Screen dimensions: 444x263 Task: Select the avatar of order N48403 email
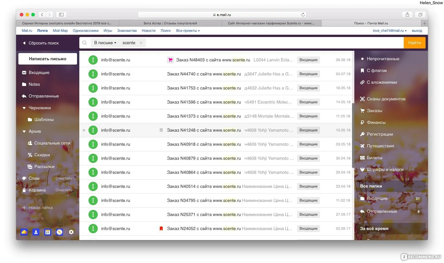click(x=93, y=60)
